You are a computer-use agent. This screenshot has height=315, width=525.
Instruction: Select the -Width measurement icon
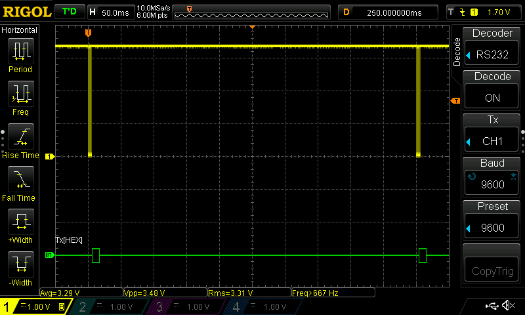21,264
